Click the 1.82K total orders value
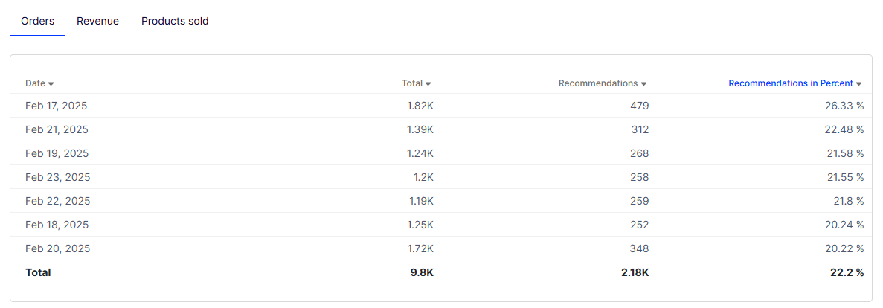This screenshot has height=308, width=883. (x=420, y=106)
